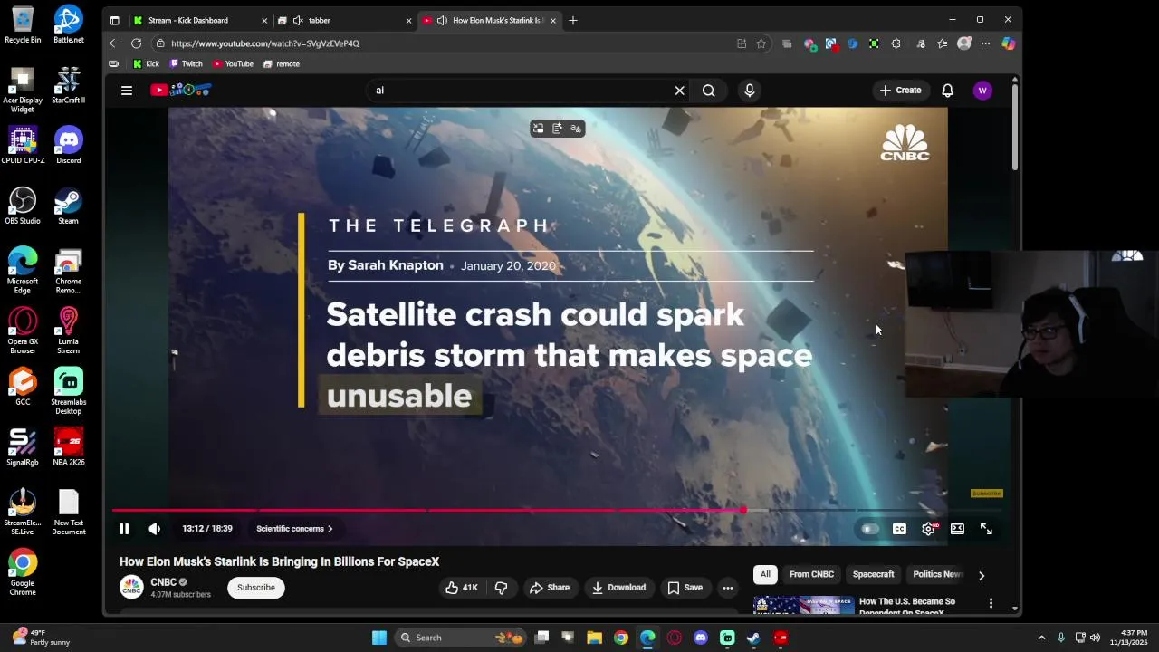This screenshot has width=1159, height=652.
Task: Open the taskbar volume icon
Action: (1095, 638)
